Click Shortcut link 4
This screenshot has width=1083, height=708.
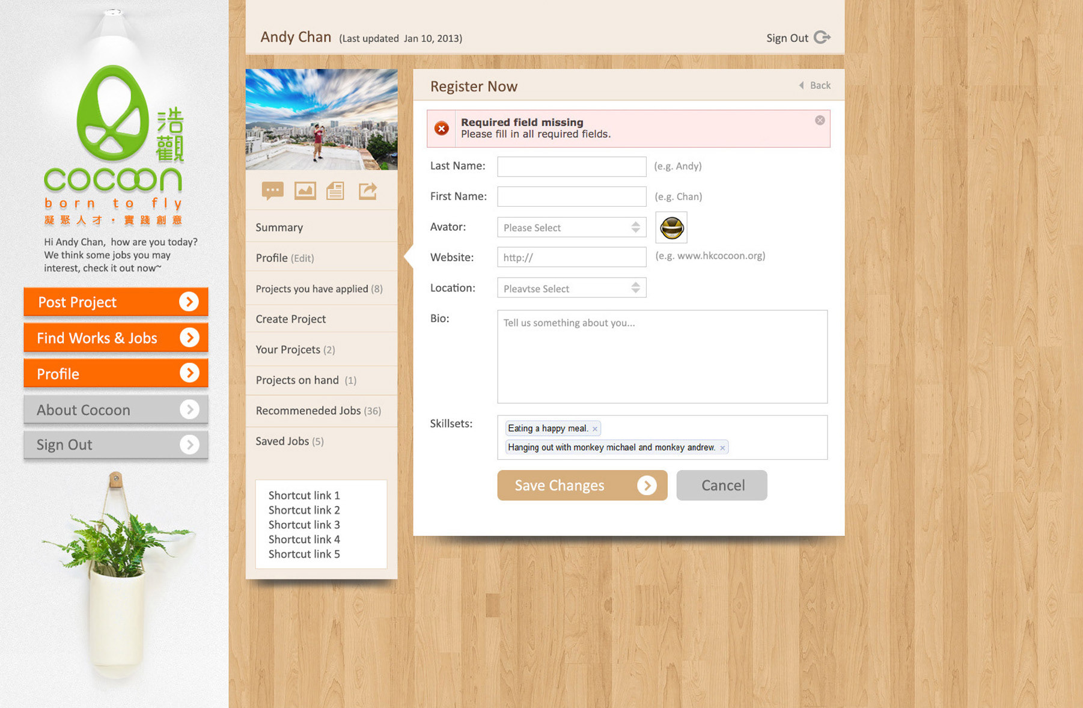[x=304, y=539]
